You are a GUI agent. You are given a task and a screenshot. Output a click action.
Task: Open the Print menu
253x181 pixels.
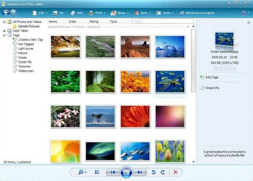click(97, 13)
